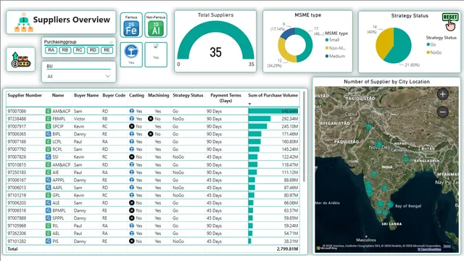Click the casting Yes icon for LCPL
Viewport: 464px width, 261px height.
132,142
